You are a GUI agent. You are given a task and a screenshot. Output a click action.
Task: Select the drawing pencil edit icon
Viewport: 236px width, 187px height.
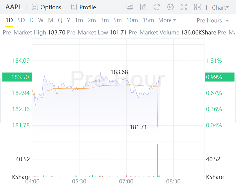click(143, 7)
